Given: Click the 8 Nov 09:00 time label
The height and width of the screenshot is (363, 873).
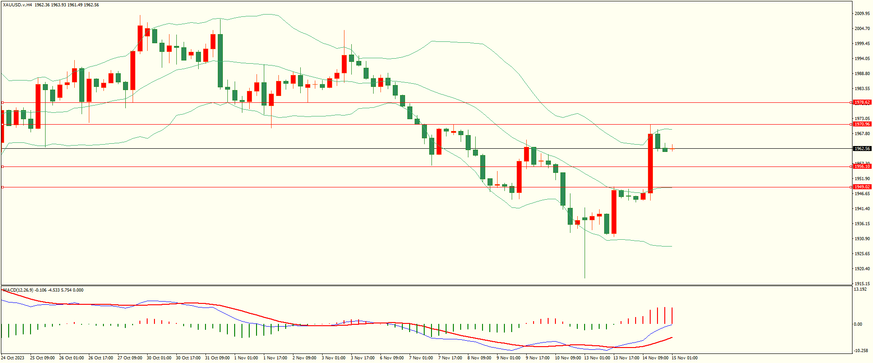Looking at the screenshot, I should click(479, 358).
